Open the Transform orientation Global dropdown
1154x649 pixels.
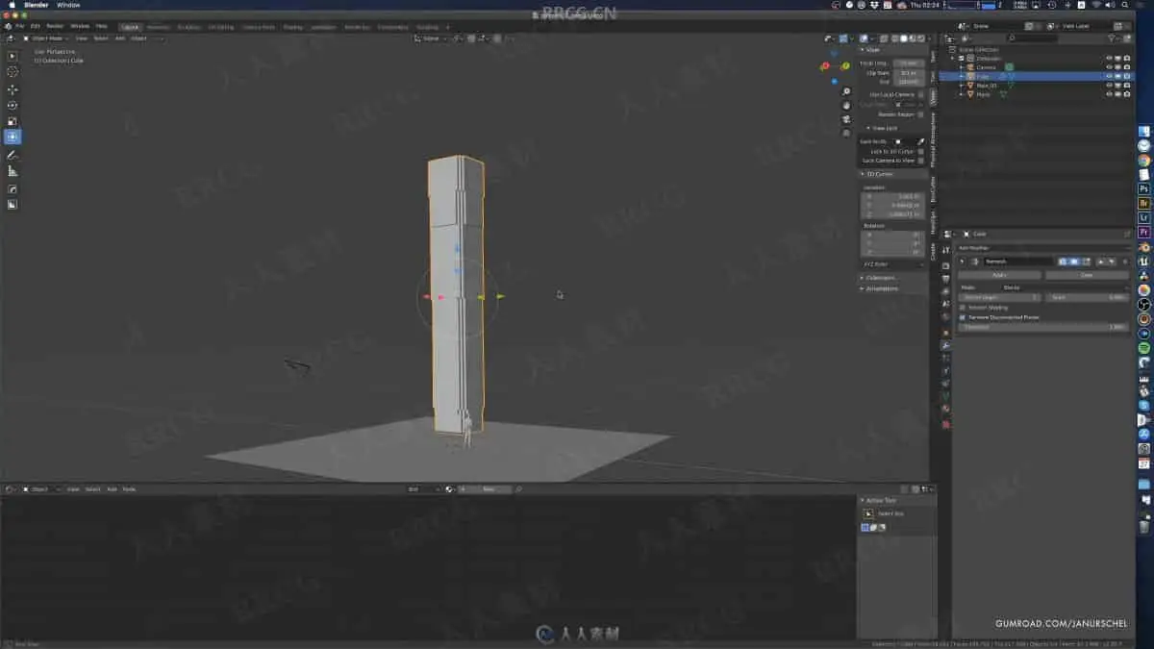point(430,38)
